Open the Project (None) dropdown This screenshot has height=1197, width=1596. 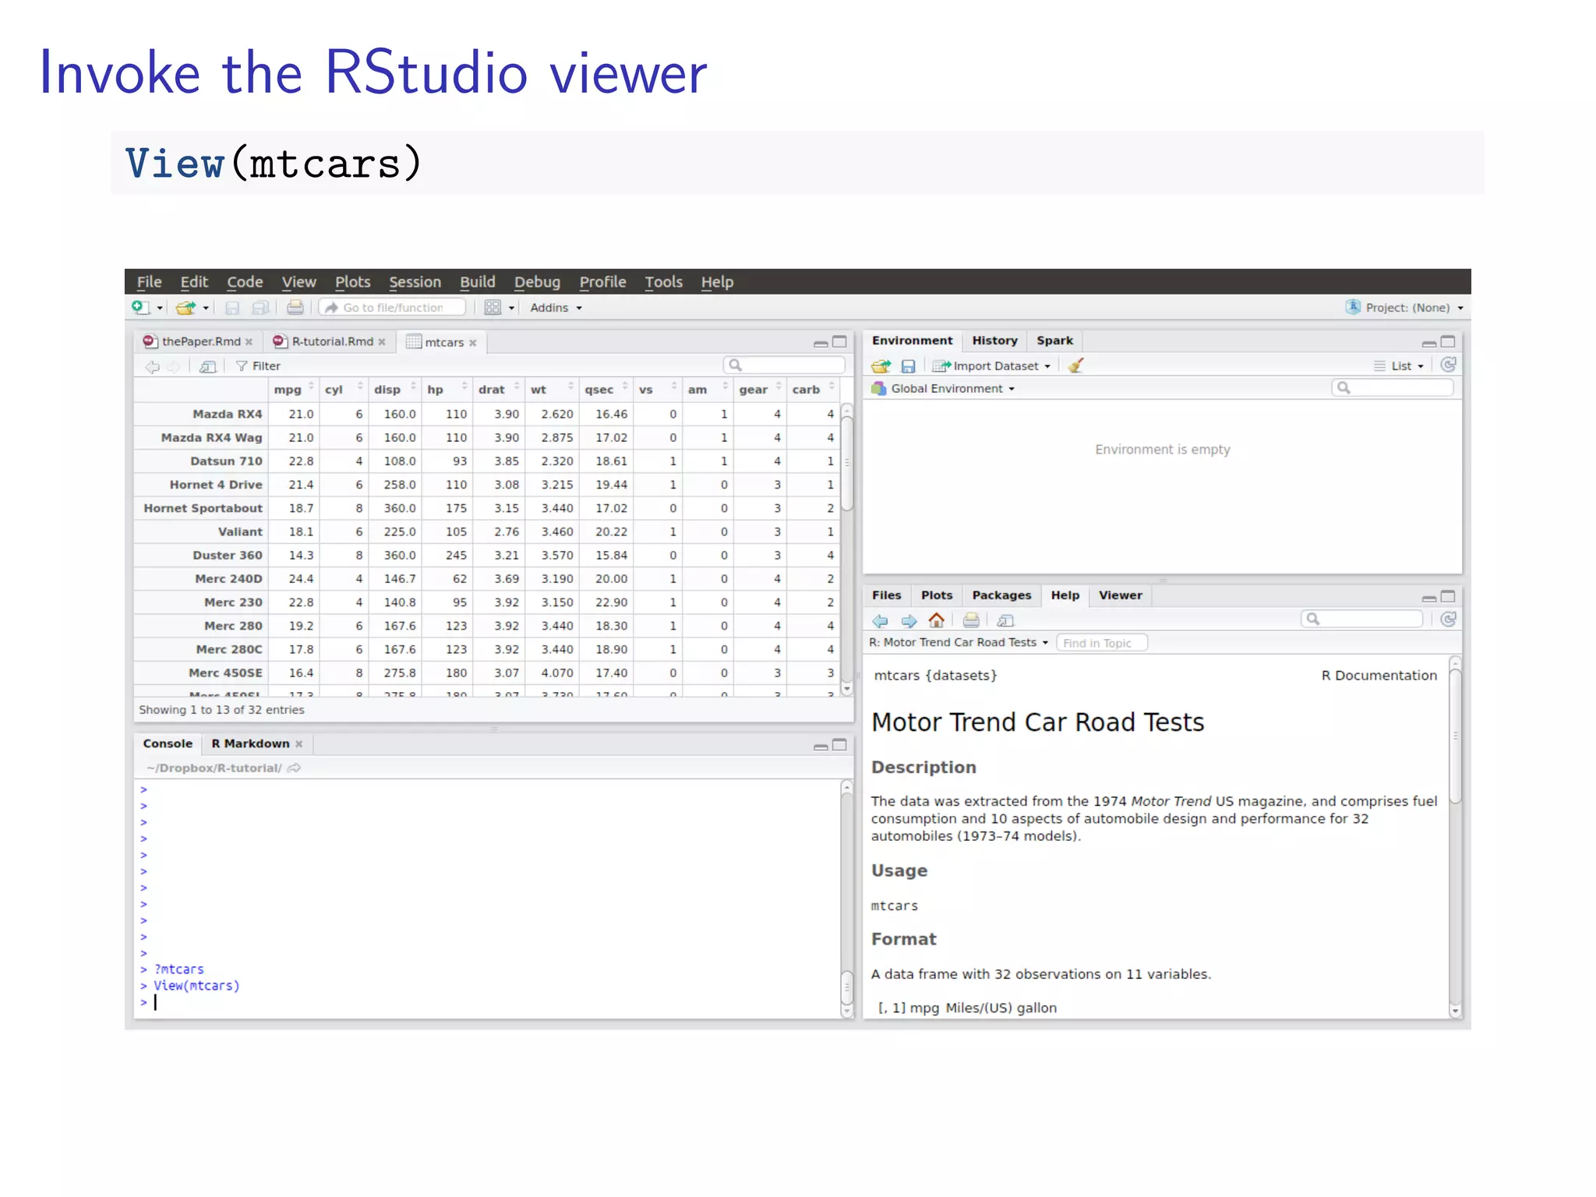1414,308
